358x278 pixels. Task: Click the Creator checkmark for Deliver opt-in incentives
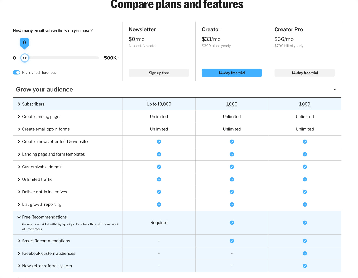[x=232, y=192]
